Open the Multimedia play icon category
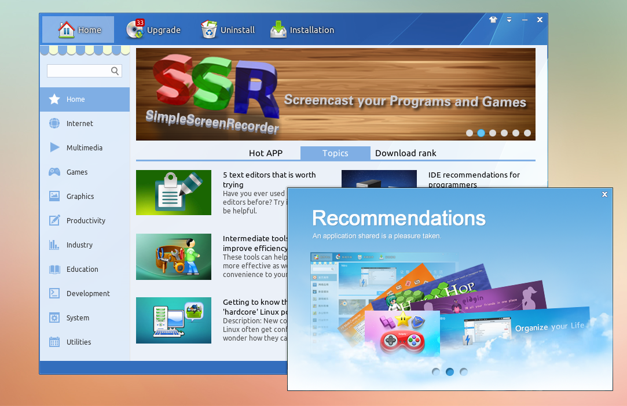The width and height of the screenshot is (627, 406). click(54, 147)
